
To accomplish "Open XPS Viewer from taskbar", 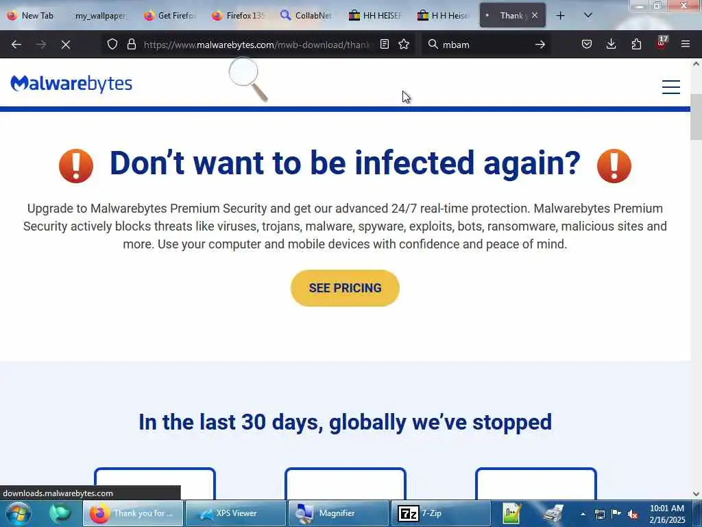I will (x=236, y=513).
